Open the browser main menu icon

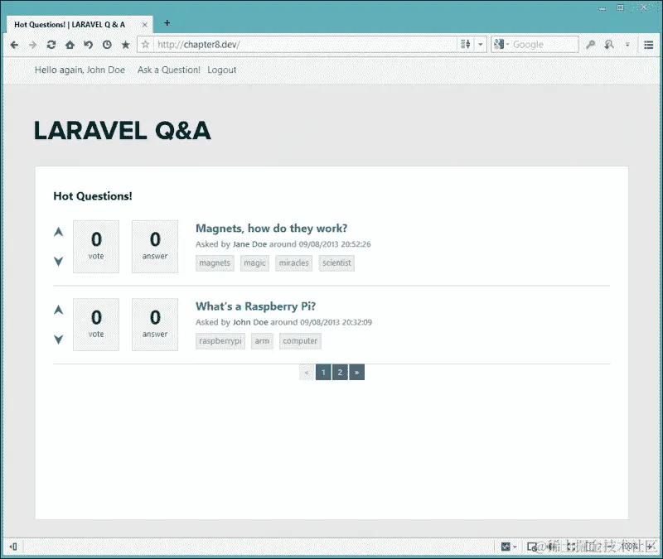(649, 45)
